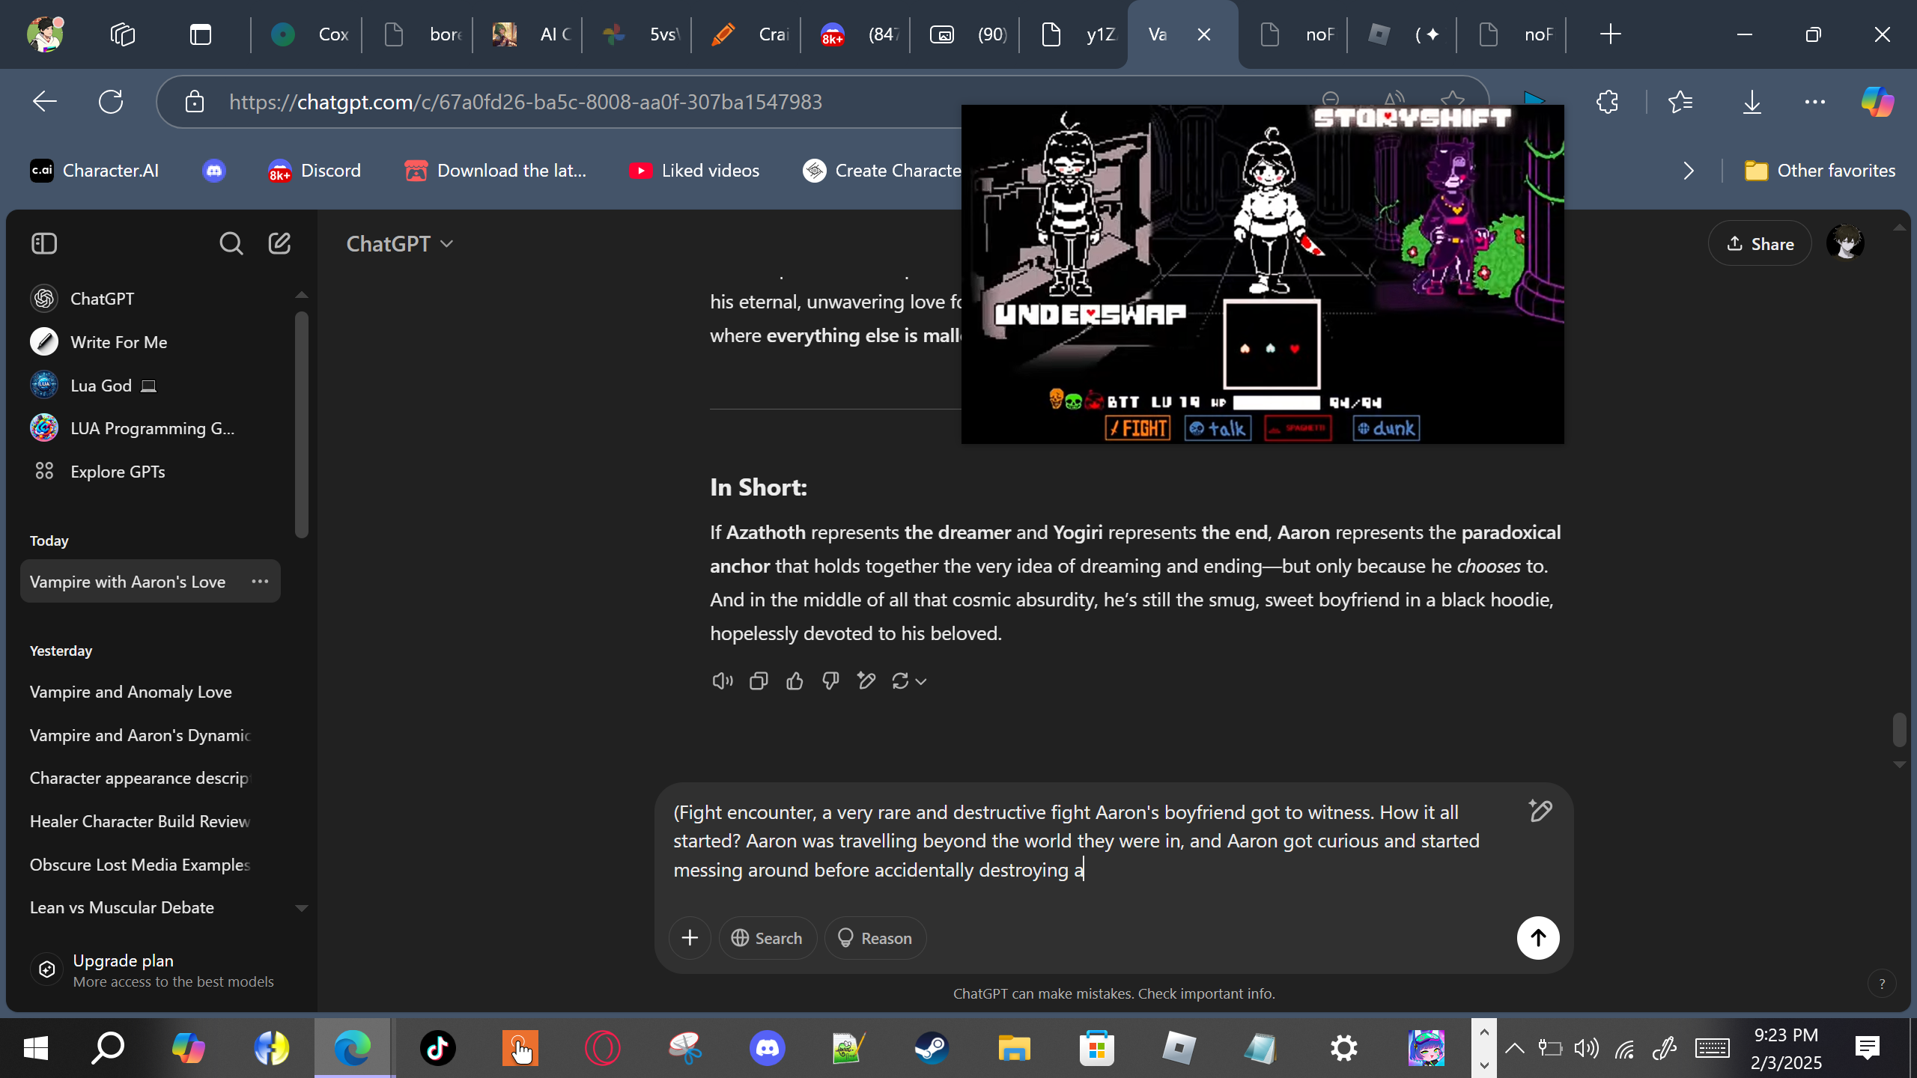
Task: Open a new browser tab
Action: pyautogui.click(x=1610, y=34)
